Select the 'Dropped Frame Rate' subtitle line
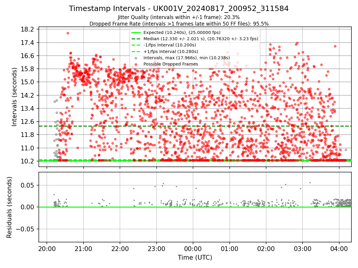Screen dimensions: 358x268 (x=179, y=24)
